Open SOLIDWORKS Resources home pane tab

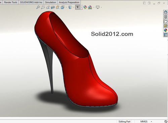pyautogui.click(x=166, y=12)
